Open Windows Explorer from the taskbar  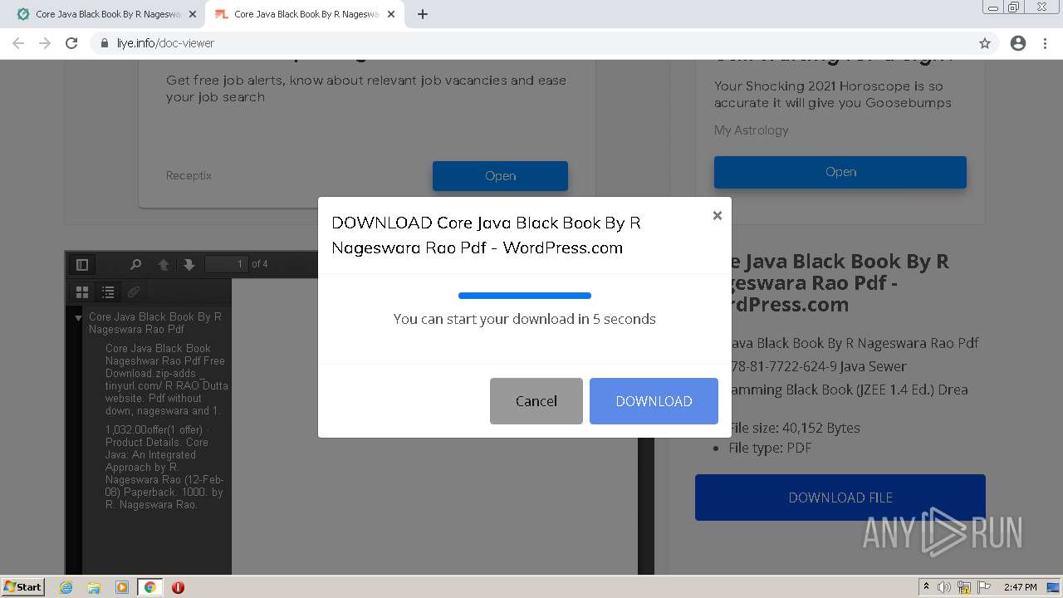point(94,587)
